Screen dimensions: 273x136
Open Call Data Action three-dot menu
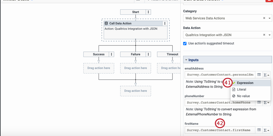(165, 23)
